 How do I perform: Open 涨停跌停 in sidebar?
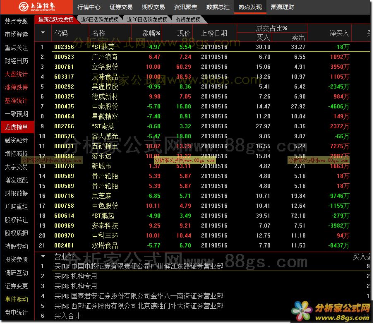17,88
